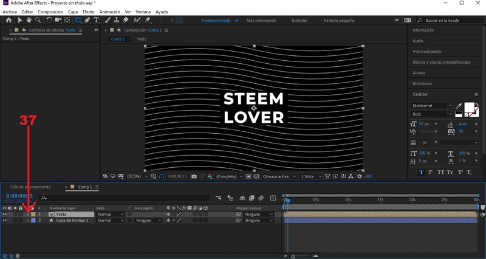Toggle visibility of Capa de formas 1
This screenshot has height=259, width=486.
[5, 220]
